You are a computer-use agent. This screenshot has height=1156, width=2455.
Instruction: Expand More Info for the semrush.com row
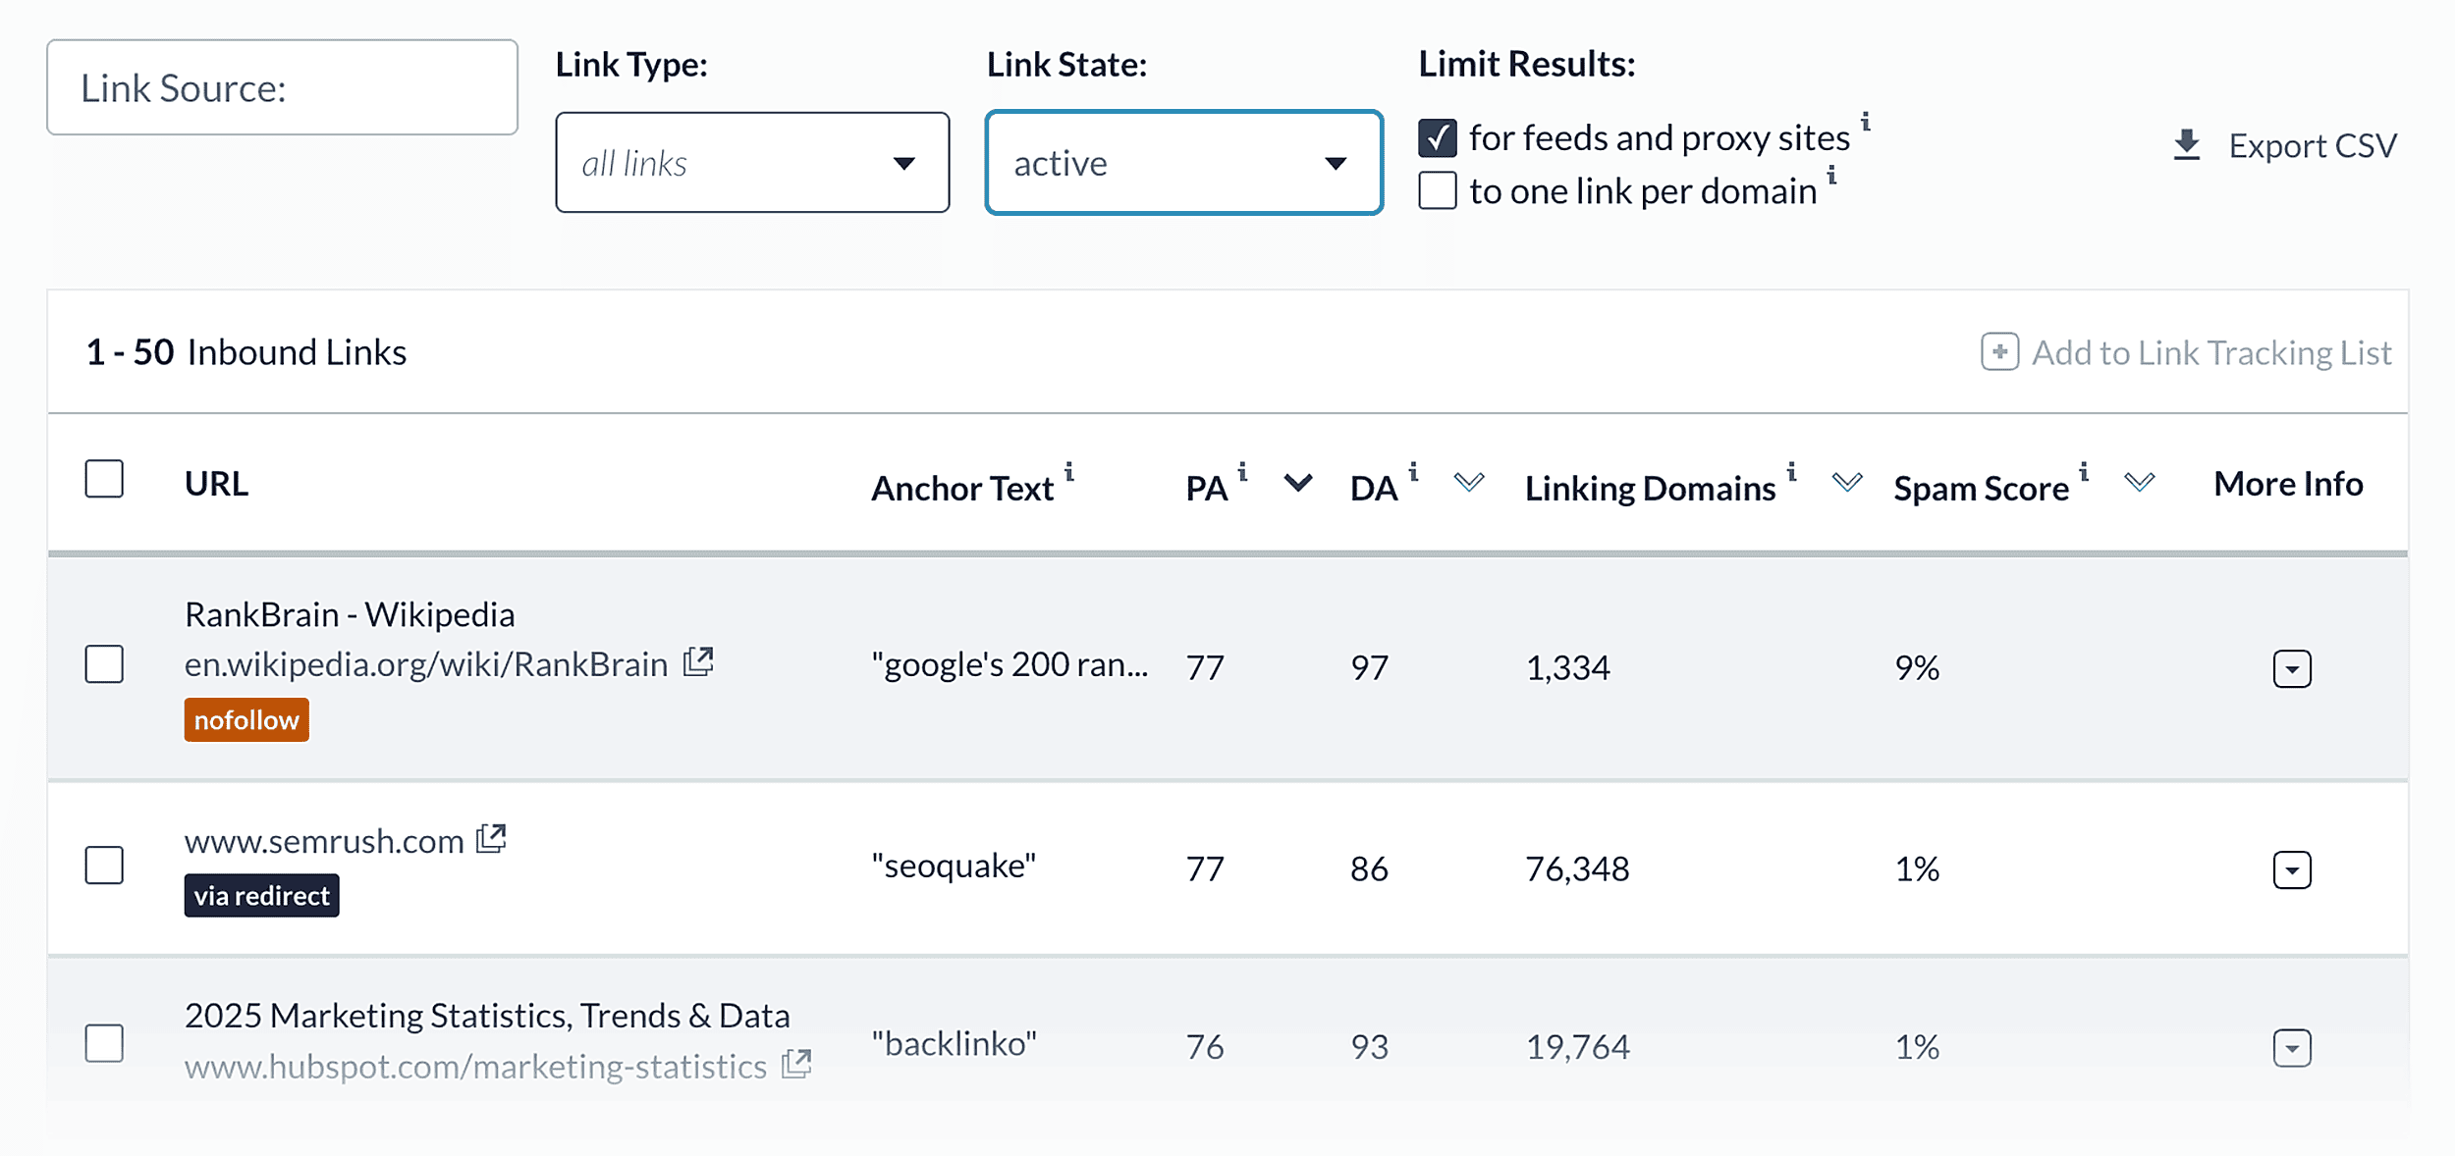point(2292,868)
